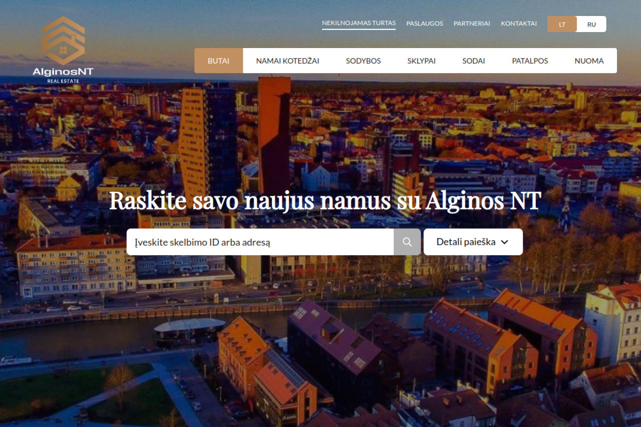Click the Raskite savo naujus namus headline
This screenshot has width=641, height=427.
tap(325, 201)
